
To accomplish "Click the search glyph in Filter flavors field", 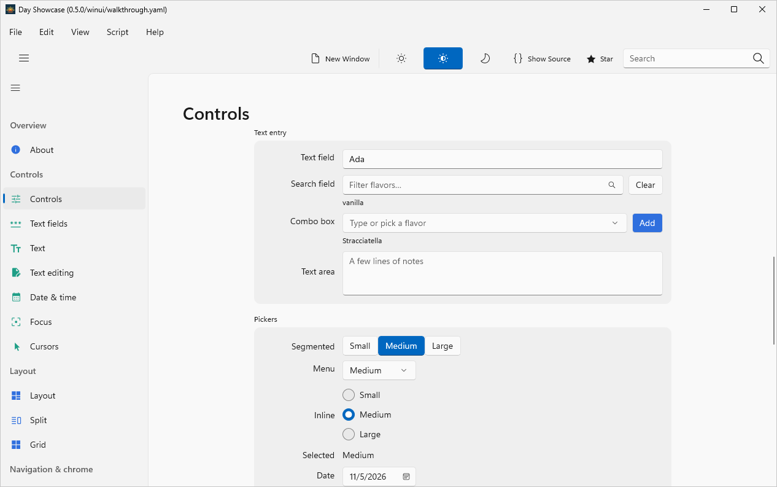I will click(611, 185).
